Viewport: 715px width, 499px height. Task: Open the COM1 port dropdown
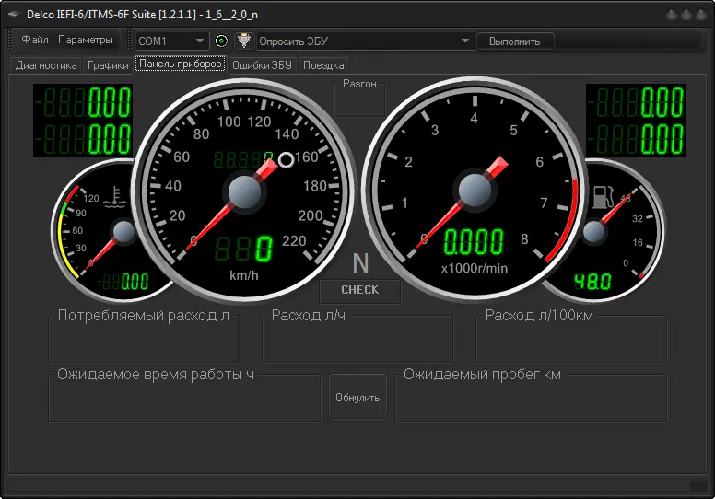(172, 41)
